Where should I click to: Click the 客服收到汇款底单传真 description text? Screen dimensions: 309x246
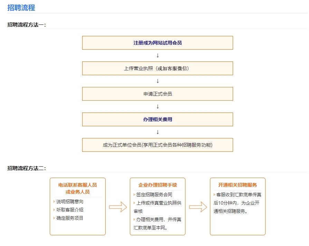(238, 203)
